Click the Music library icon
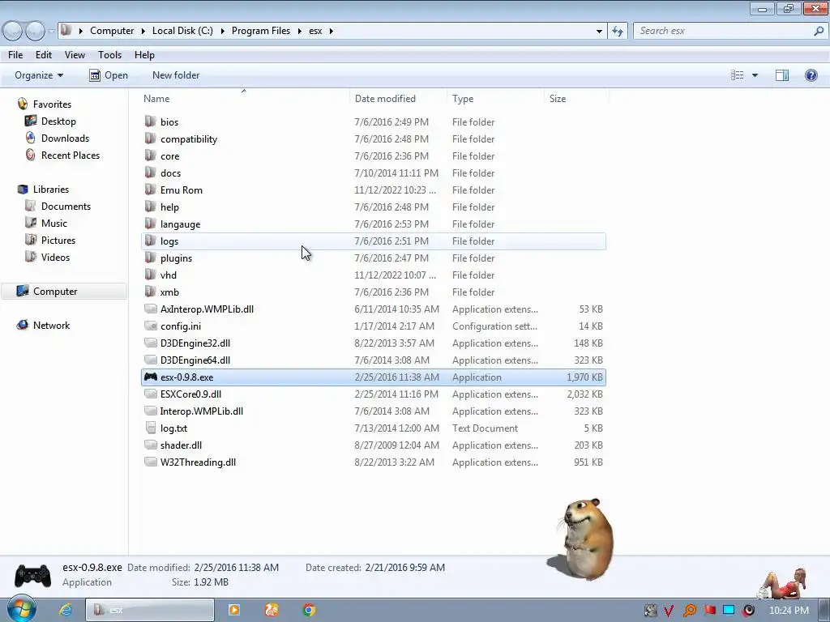The height and width of the screenshot is (622, 830). coord(31,223)
